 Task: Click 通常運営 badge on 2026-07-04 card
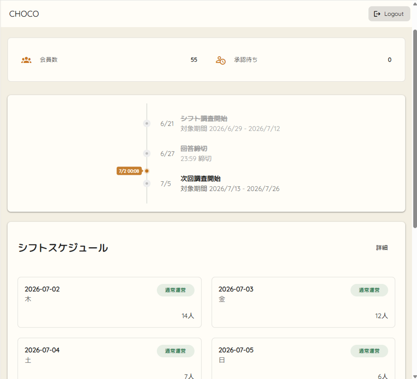pos(176,351)
